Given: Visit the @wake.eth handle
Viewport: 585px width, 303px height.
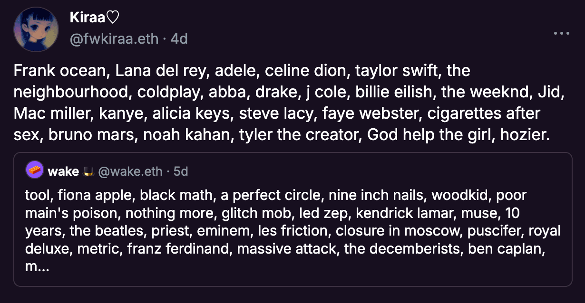Looking at the screenshot, I should (130, 171).
